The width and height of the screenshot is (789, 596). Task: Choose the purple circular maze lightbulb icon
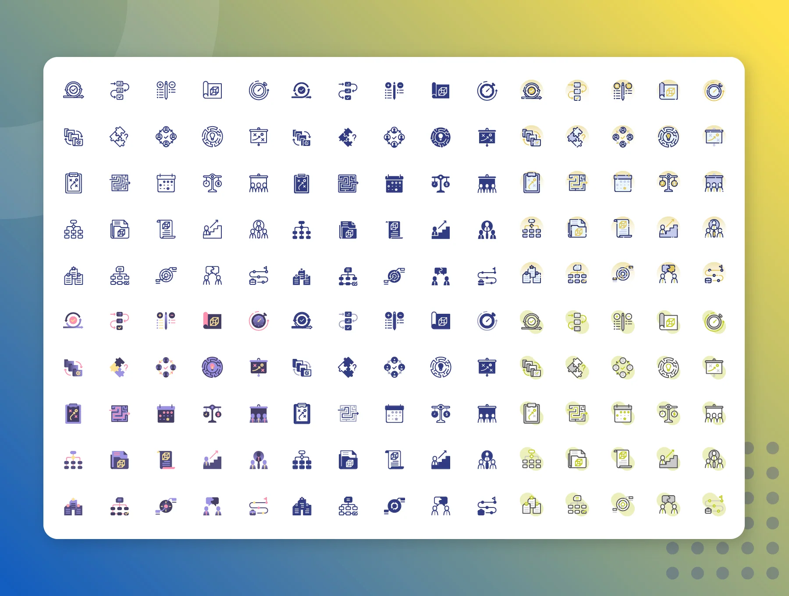pos(212,367)
